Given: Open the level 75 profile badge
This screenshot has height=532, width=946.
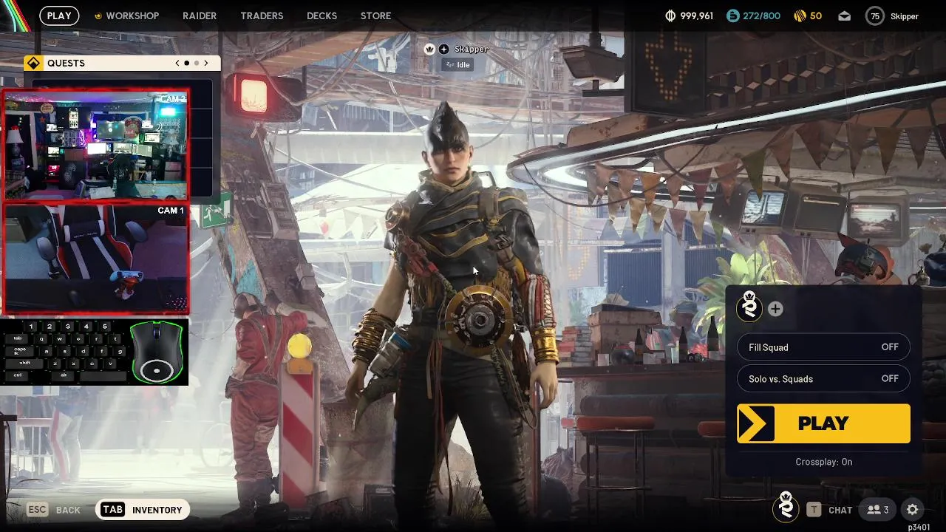Looking at the screenshot, I should pyautogui.click(x=875, y=16).
